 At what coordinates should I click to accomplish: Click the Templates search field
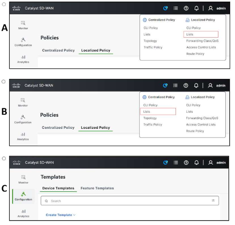pos(130,201)
